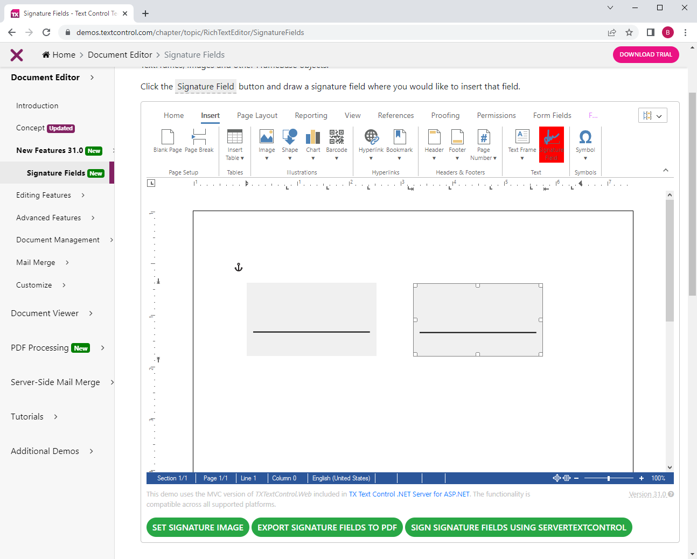
Task: Open the Reporting ribbon tab
Action: point(311,115)
